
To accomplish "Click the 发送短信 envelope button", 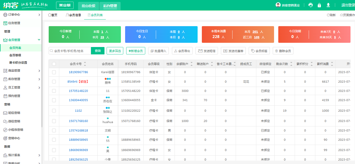I will click(x=207, y=51).
